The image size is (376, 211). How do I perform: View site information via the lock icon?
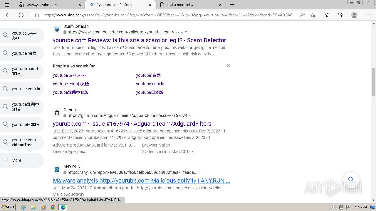click(37, 15)
